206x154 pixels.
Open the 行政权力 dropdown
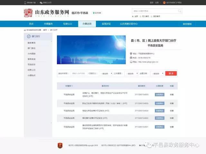tap(106, 74)
